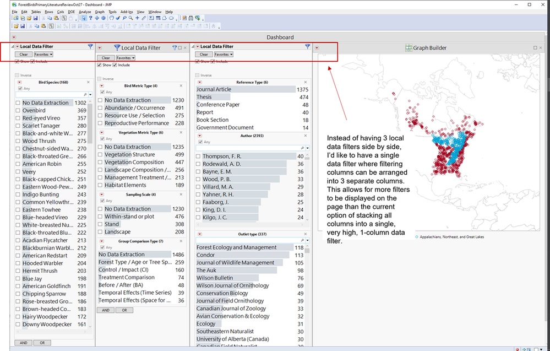Open the Analyze menu
550x351 pixels.
pyautogui.click(x=85, y=12)
